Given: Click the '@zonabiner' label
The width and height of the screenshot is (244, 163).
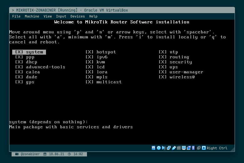Looking at the screenshot, I should click(30, 154).
